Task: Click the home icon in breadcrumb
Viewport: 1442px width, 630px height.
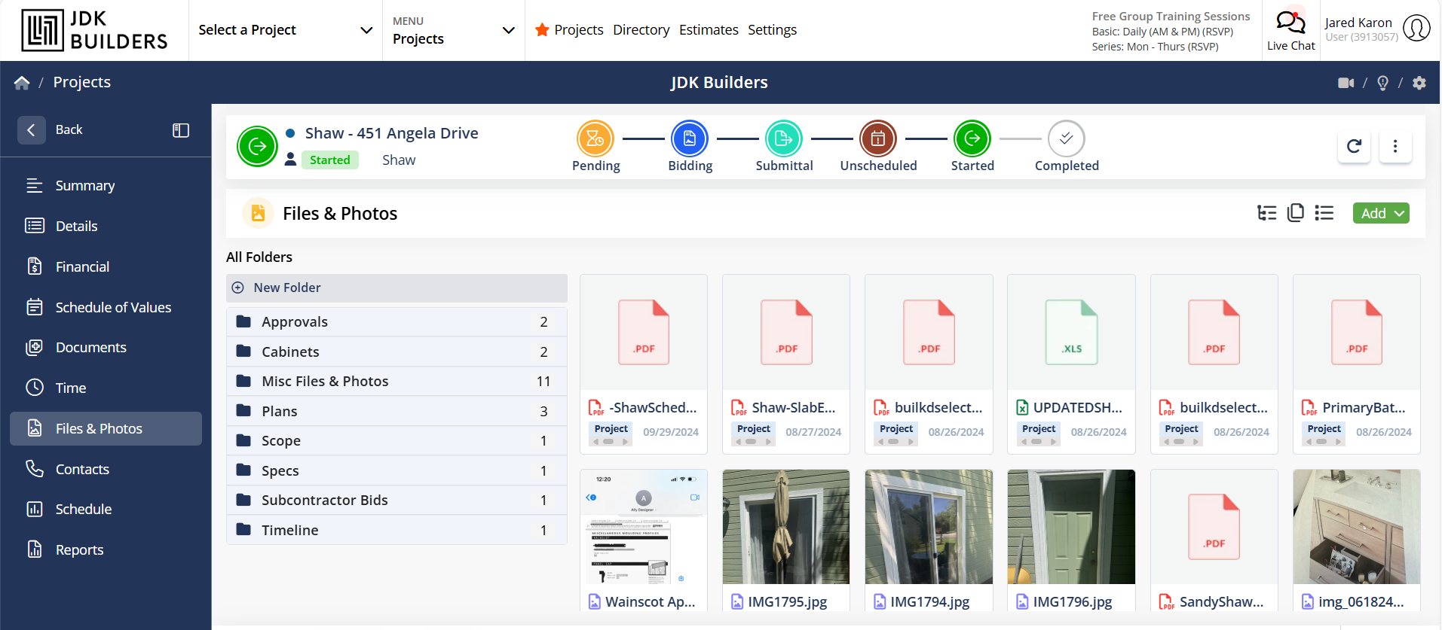Action: (22, 83)
